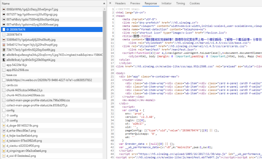Image resolution: width=262 pixels, height=159 pixels.
Task: Click the image icon of a8b8b9caly1gc6h0x5lrjj20k00qptl4.jpg
Action: [x=4, y=60]
